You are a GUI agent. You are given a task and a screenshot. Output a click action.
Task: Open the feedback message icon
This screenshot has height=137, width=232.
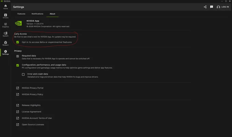(212, 7)
